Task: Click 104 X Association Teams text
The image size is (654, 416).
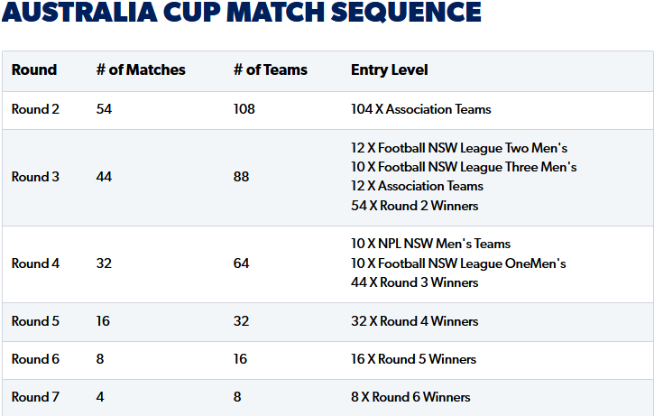Action: coord(421,109)
